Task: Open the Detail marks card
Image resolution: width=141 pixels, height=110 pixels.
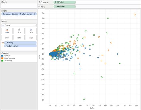Action: pos(7,38)
